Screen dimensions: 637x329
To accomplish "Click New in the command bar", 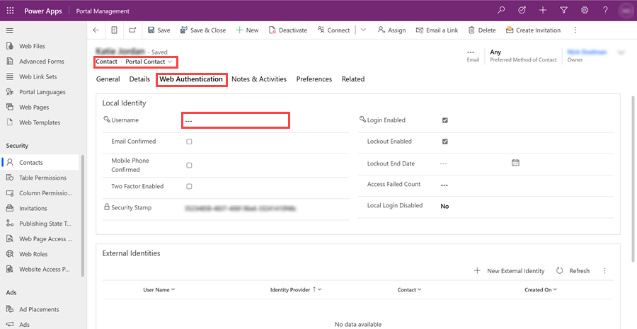I will click(247, 30).
